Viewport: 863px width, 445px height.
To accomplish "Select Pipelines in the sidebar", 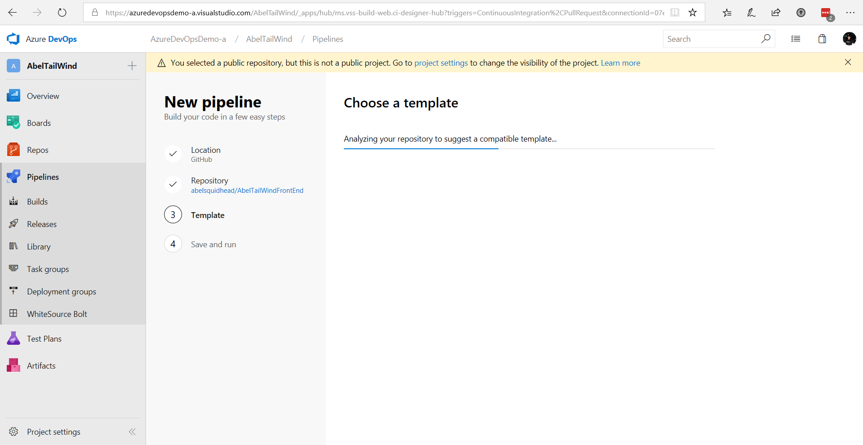I will [x=73, y=177].
